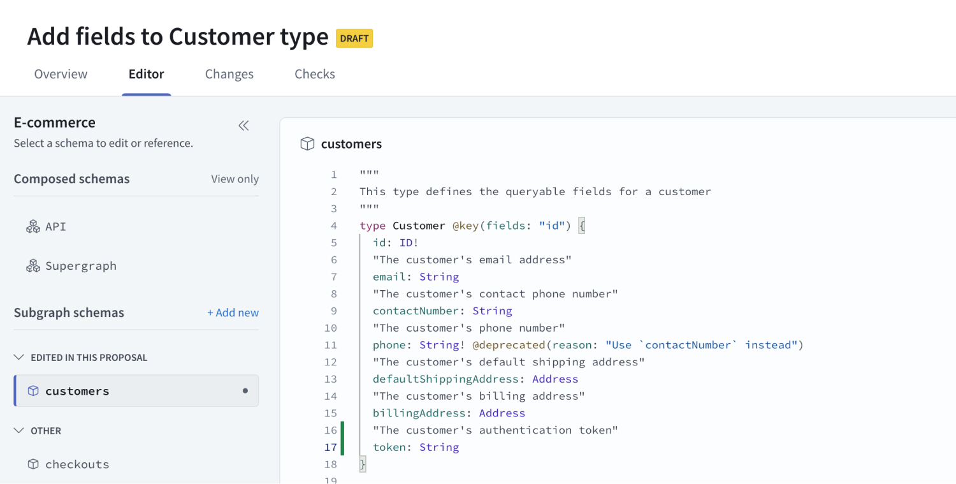Open the Overview tab
Image resolution: width=956 pixels, height=484 pixels.
(x=61, y=74)
